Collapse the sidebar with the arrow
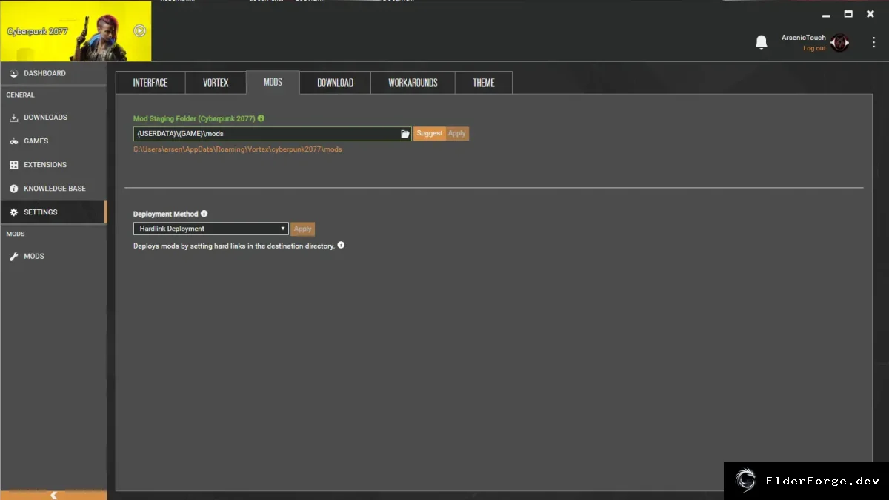This screenshot has height=500, width=889. point(53,494)
